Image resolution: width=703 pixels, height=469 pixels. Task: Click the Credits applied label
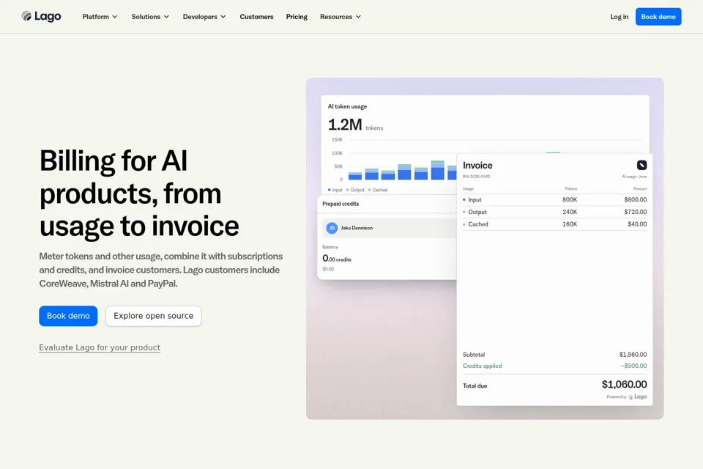482,366
